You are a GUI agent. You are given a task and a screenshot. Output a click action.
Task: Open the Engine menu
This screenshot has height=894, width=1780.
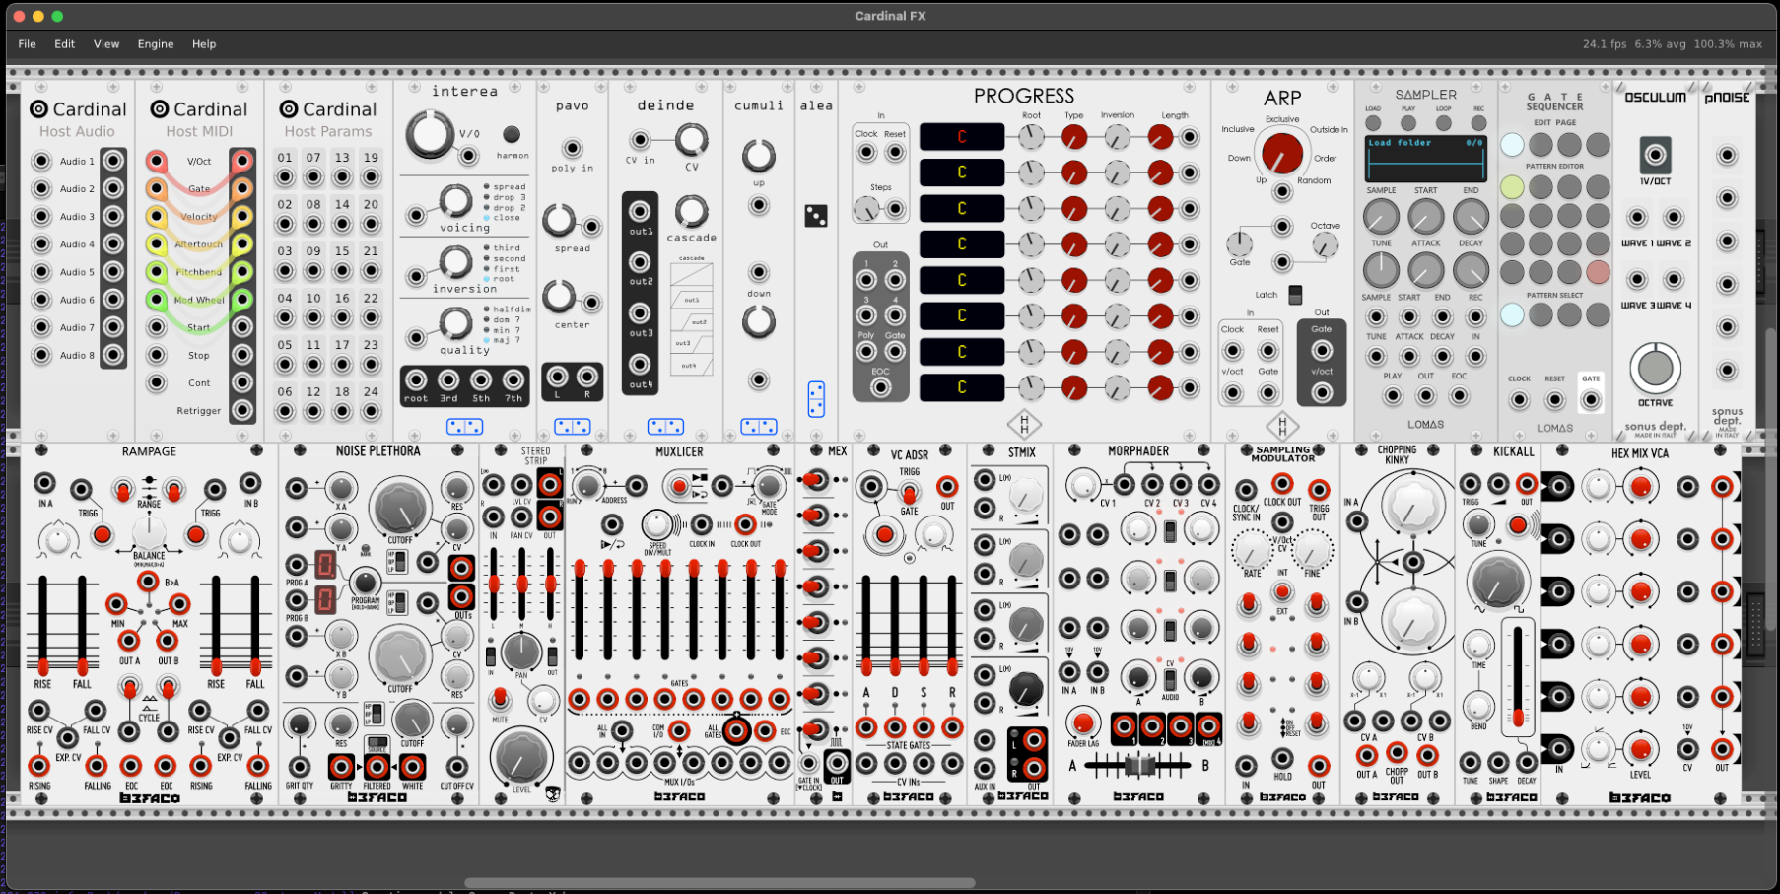click(156, 44)
